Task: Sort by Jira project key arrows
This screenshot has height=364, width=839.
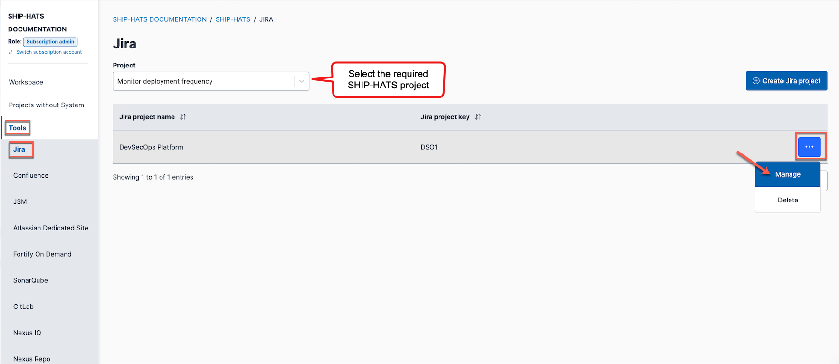Action: click(478, 117)
